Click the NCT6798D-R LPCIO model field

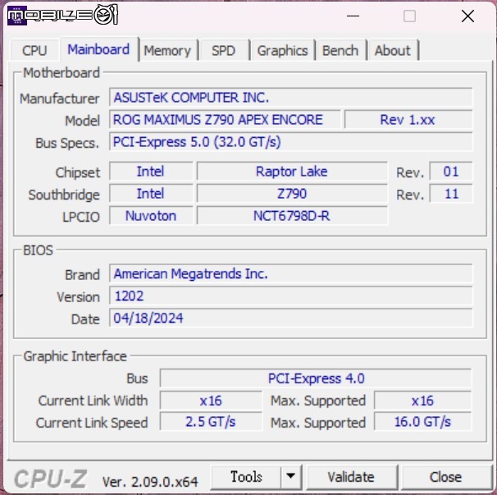(292, 216)
